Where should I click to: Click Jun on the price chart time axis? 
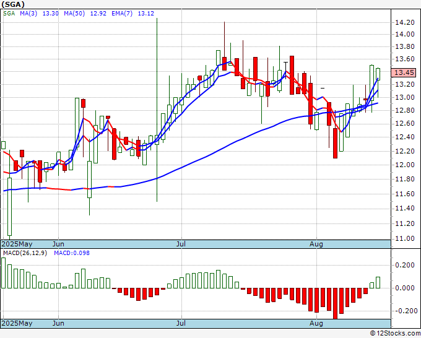pyautogui.click(x=58, y=244)
